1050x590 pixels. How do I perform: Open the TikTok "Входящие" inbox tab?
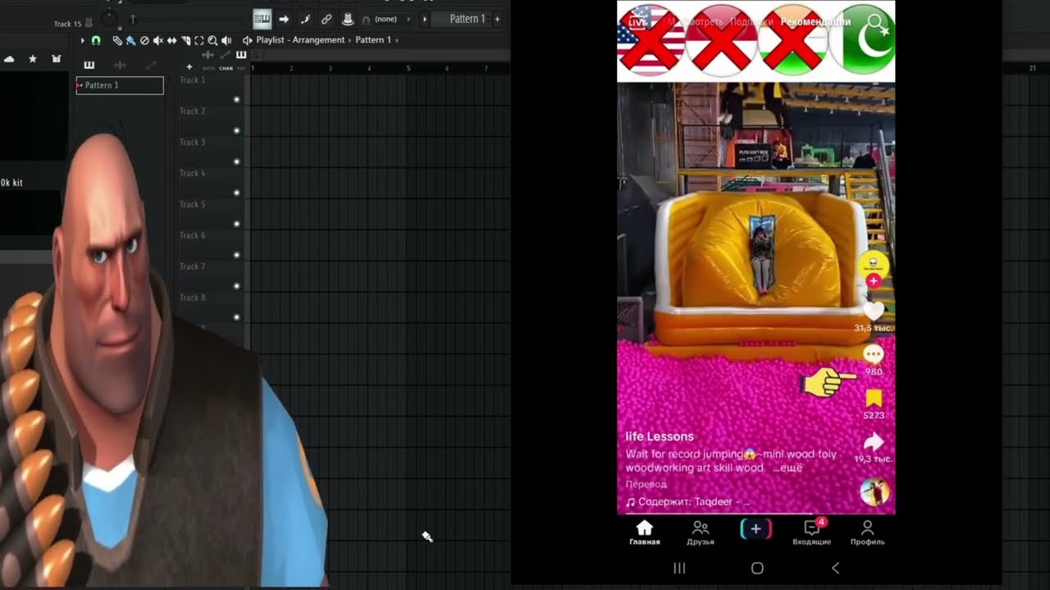pos(811,533)
